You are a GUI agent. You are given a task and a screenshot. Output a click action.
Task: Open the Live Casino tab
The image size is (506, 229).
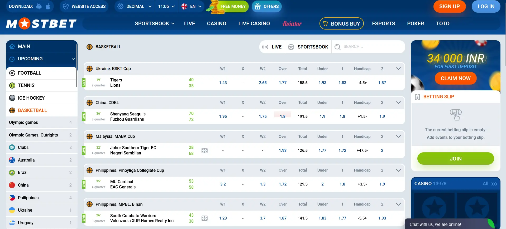click(254, 24)
